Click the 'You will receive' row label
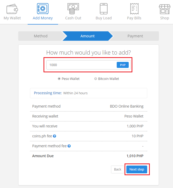The height and width of the screenshot is (188, 173). 45,126
